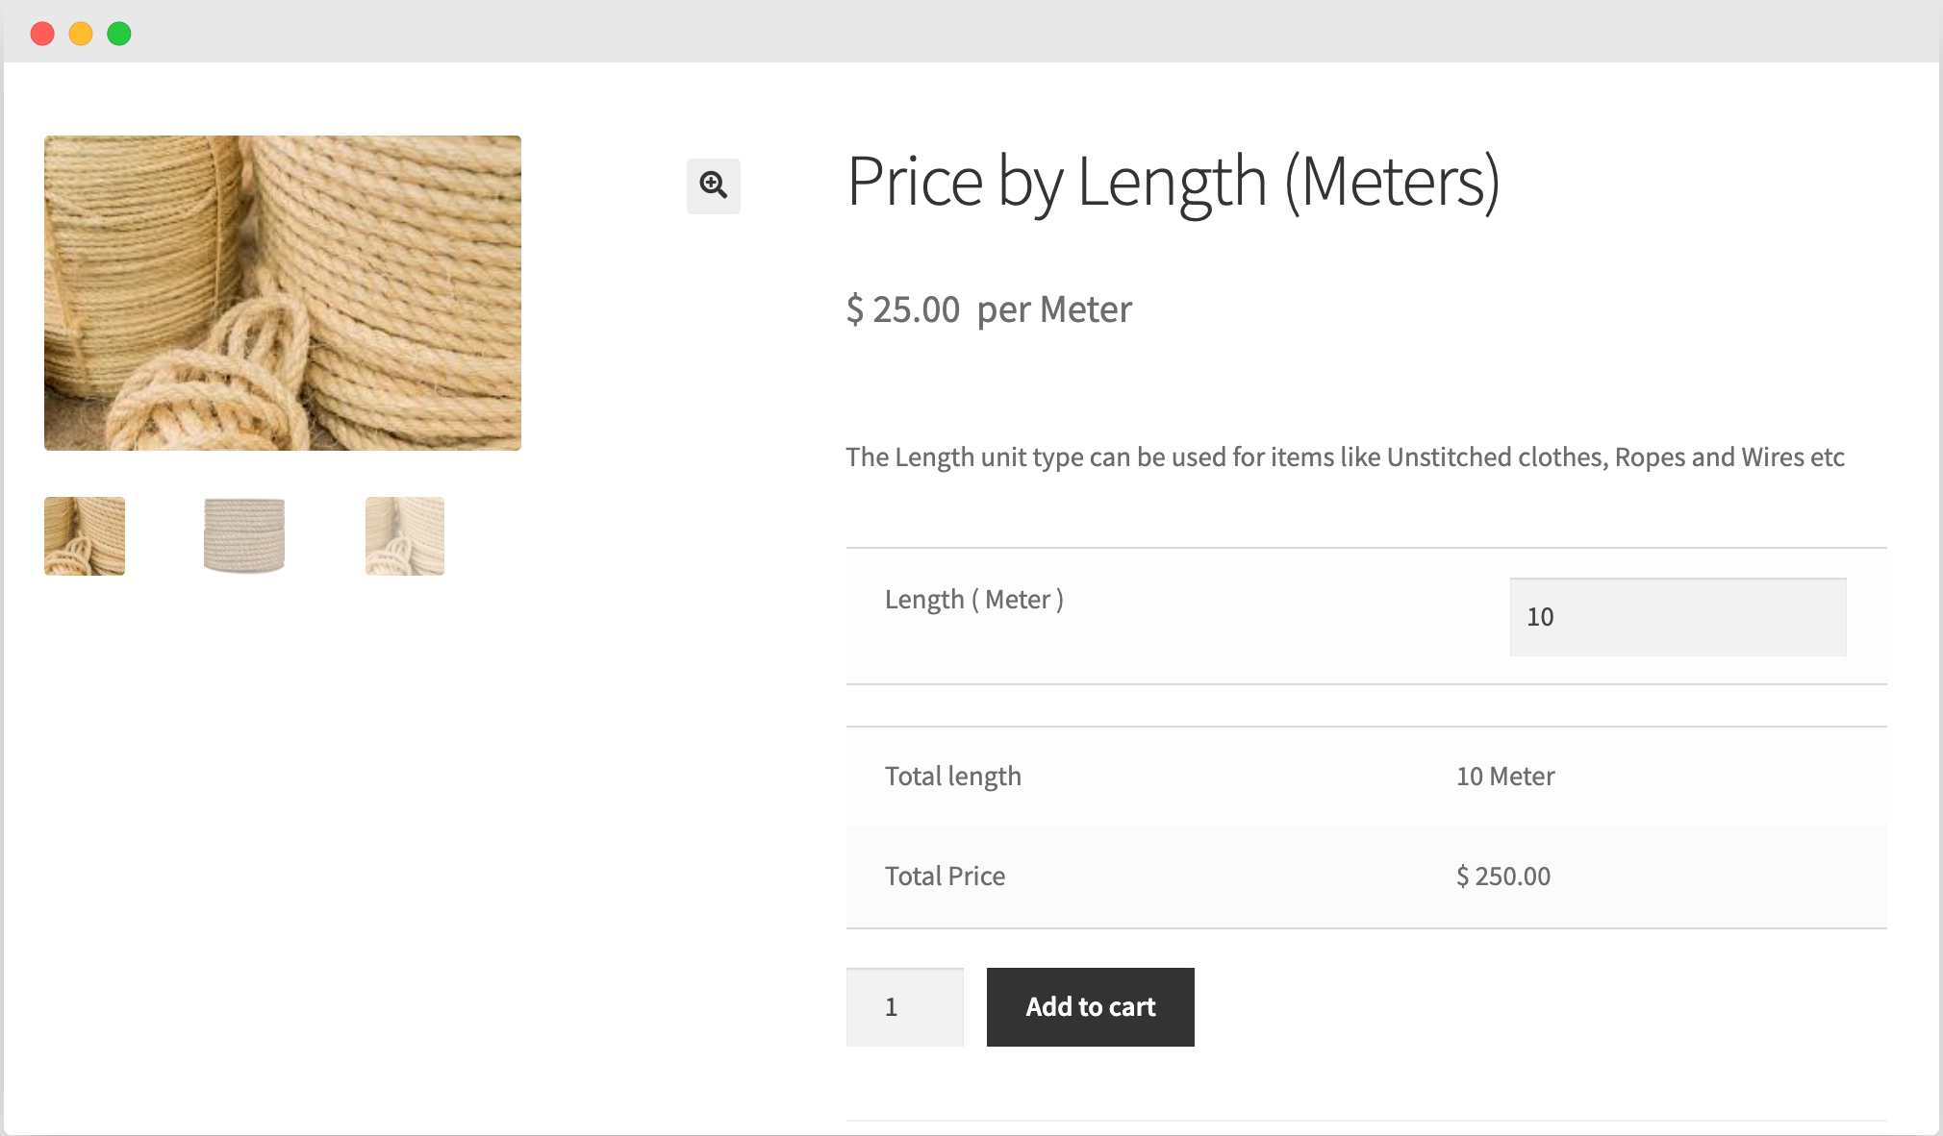Select the middle coiled rope thumbnail
Image resolution: width=1943 pixels, height=1136 pixels.
[243, 535]
